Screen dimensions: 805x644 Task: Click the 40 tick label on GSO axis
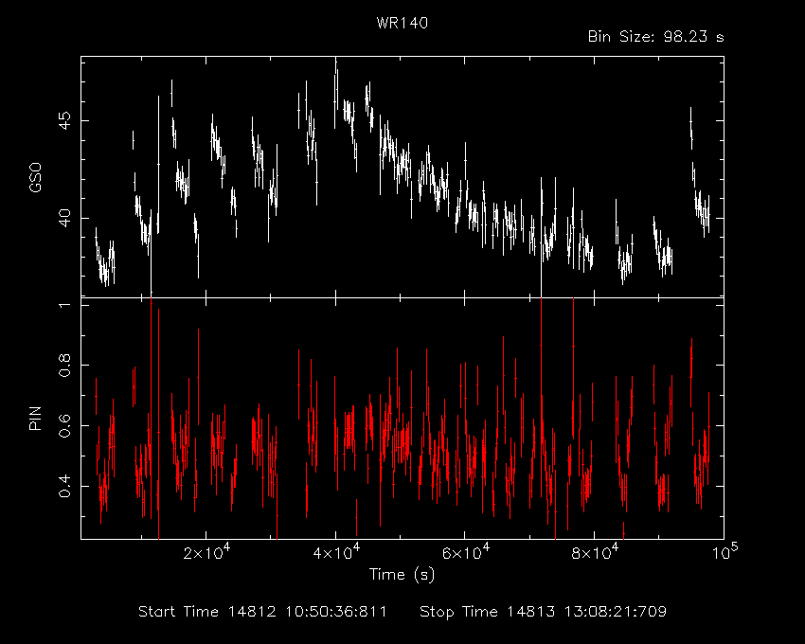click(x=64, y=218)
